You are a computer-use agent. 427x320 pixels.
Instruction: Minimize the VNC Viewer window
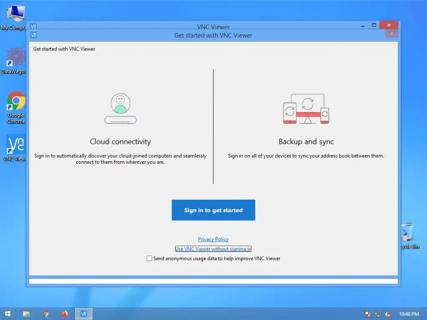tap(363, 25)
